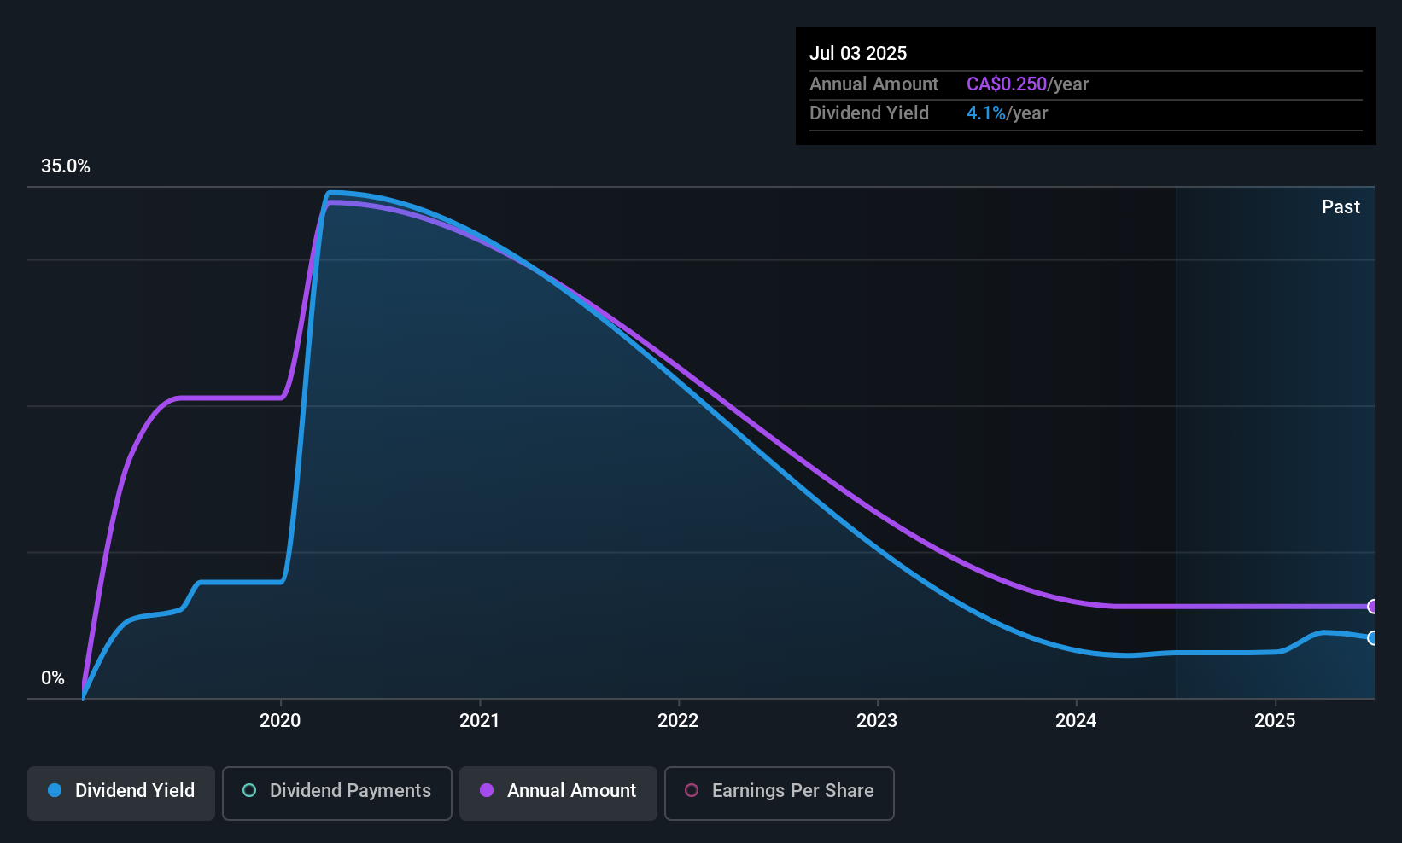The height and width of the screenshot is (843, 1402).
Task: Select the blue Dividend Yield endpoint marker
Action: point(1372,638)
